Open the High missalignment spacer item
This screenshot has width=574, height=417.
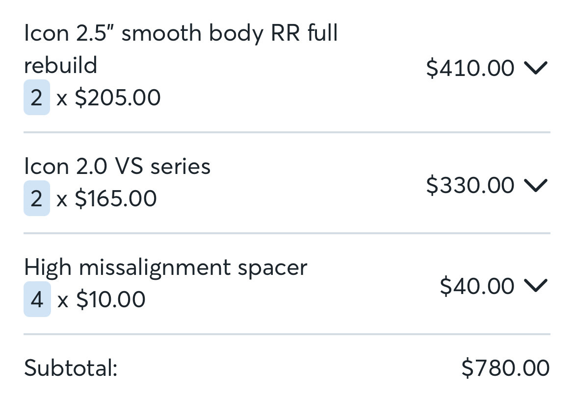(165, 268)
